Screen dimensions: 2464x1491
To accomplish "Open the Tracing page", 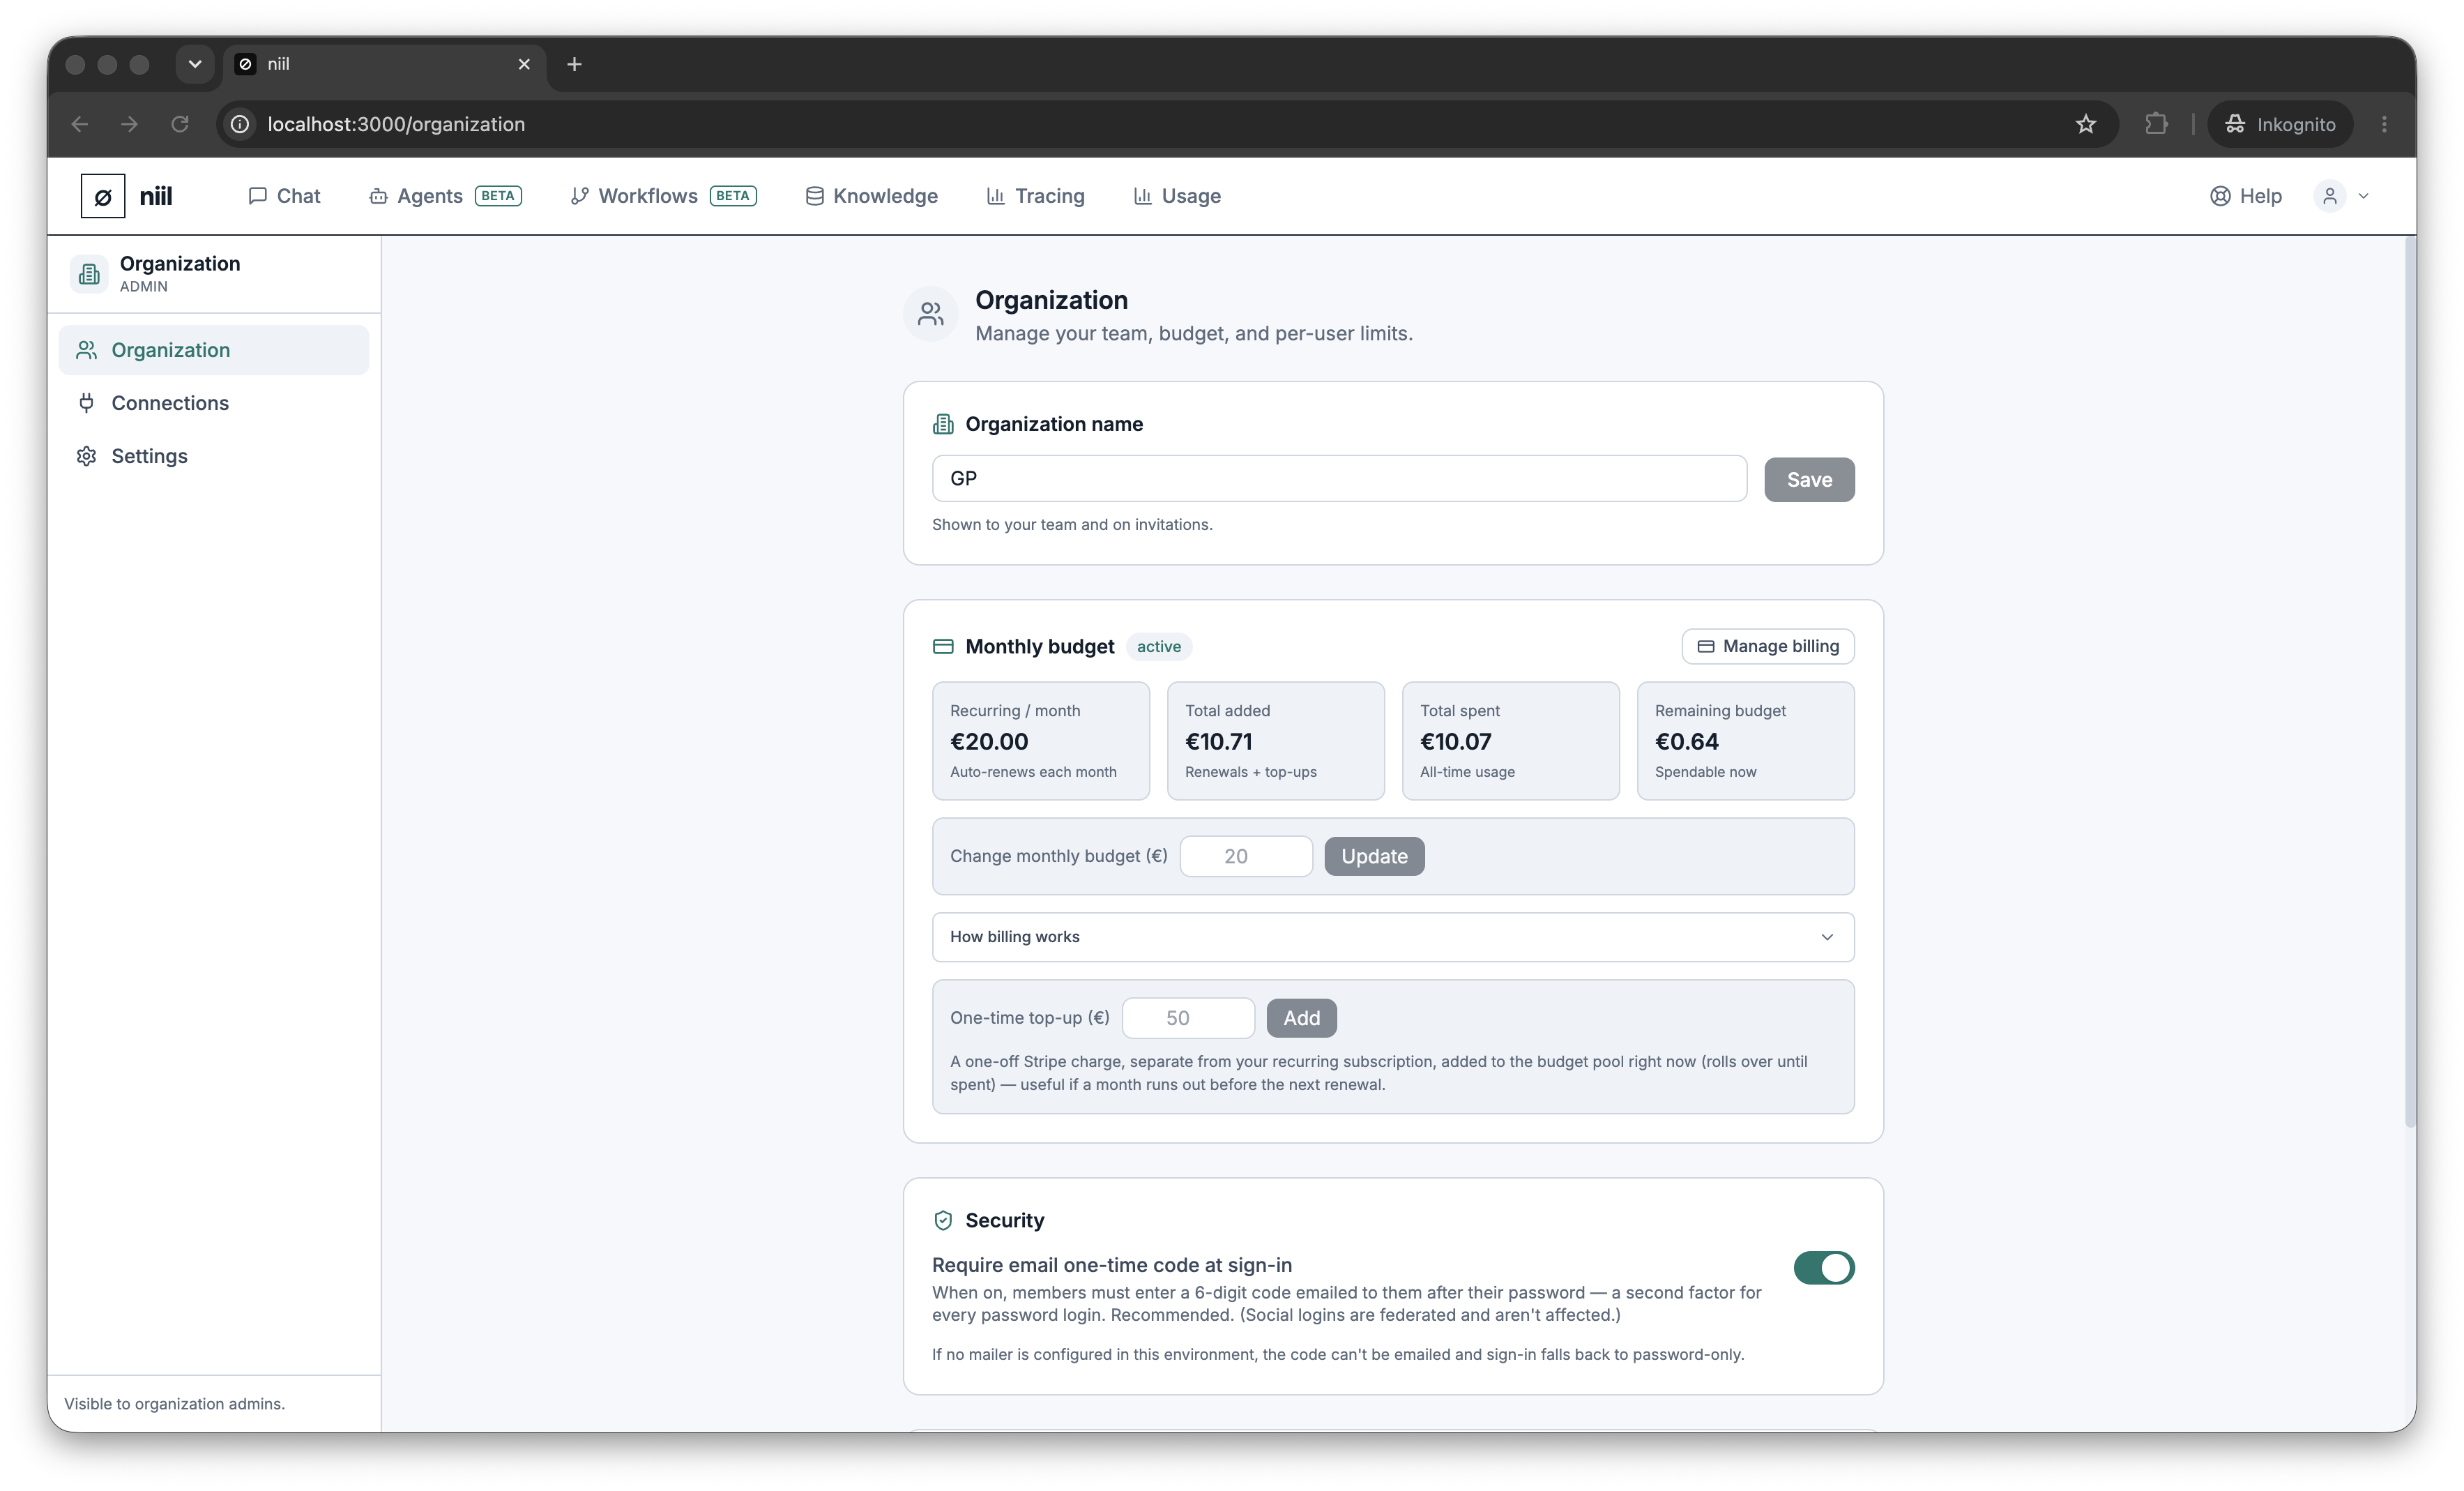I will click(x=1035, y=196).
